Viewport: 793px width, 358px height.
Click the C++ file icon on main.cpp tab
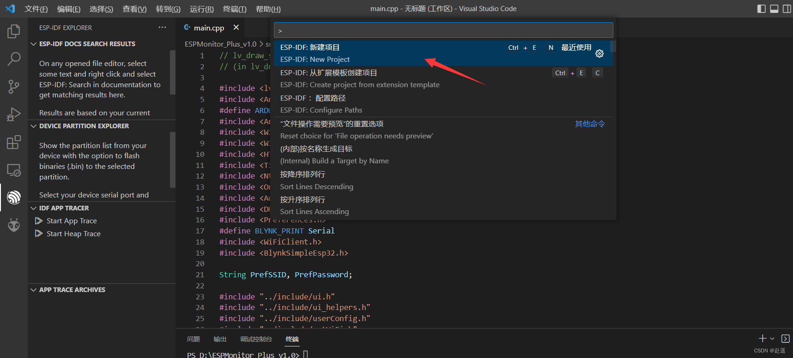tap(187, 28)
